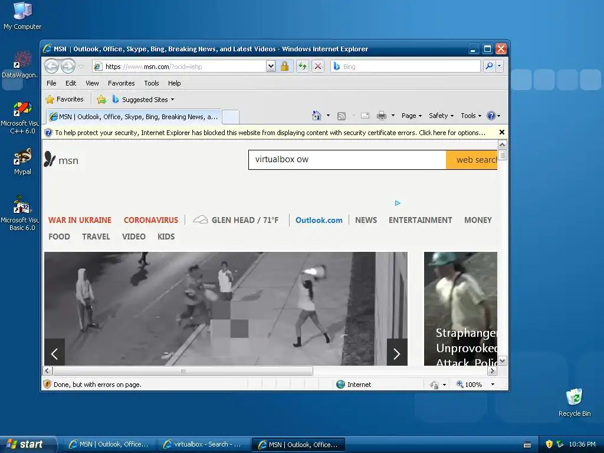Click Add to Favorites Bar star icon
This screenshot has width=604, height=453.
coord(101,99)
